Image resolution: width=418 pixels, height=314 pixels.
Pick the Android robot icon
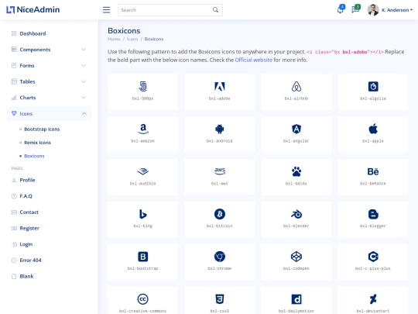[220, 129]
